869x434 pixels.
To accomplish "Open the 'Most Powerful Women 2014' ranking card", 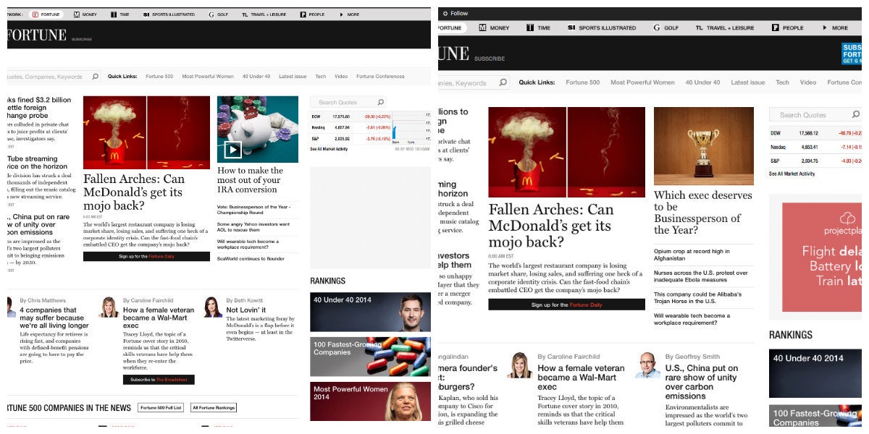I will coord(370,401).
